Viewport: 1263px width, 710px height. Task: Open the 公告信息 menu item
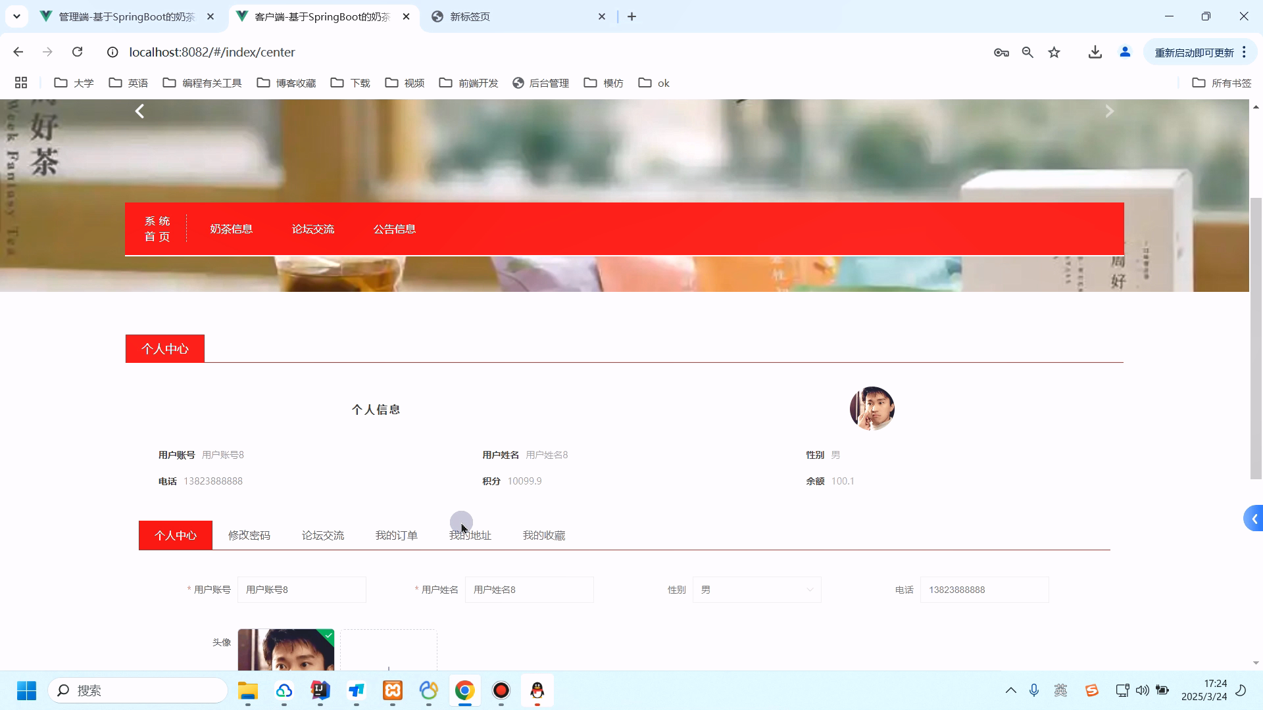coord(395,228)
